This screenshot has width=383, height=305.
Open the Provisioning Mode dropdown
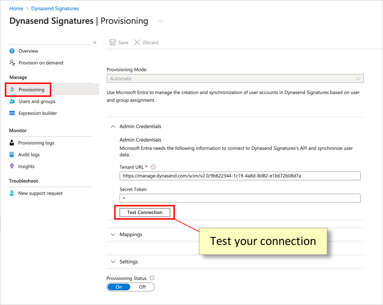coord(358,78)
